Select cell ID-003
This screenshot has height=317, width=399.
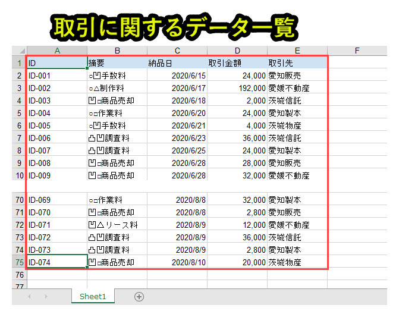[x=57, y=101]
